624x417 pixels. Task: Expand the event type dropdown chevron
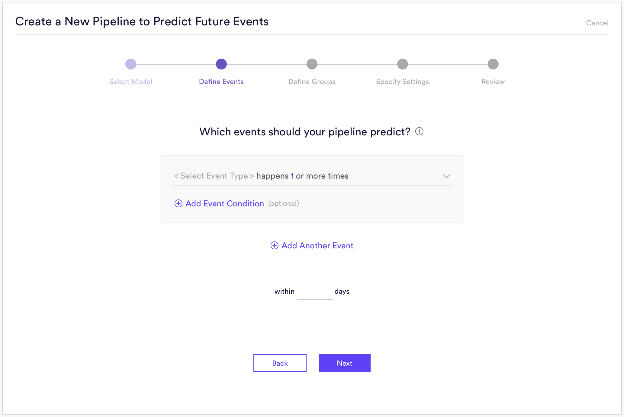pyautogui.click(x=447, y=176)
